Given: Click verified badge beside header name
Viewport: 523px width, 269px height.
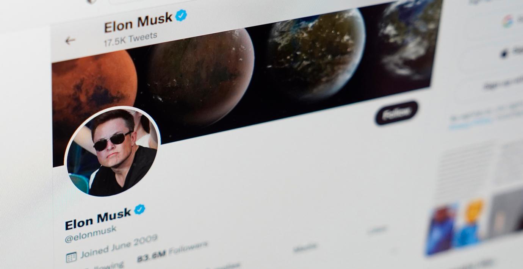Looking at the screenshot, I should click(x=181, y=15).
